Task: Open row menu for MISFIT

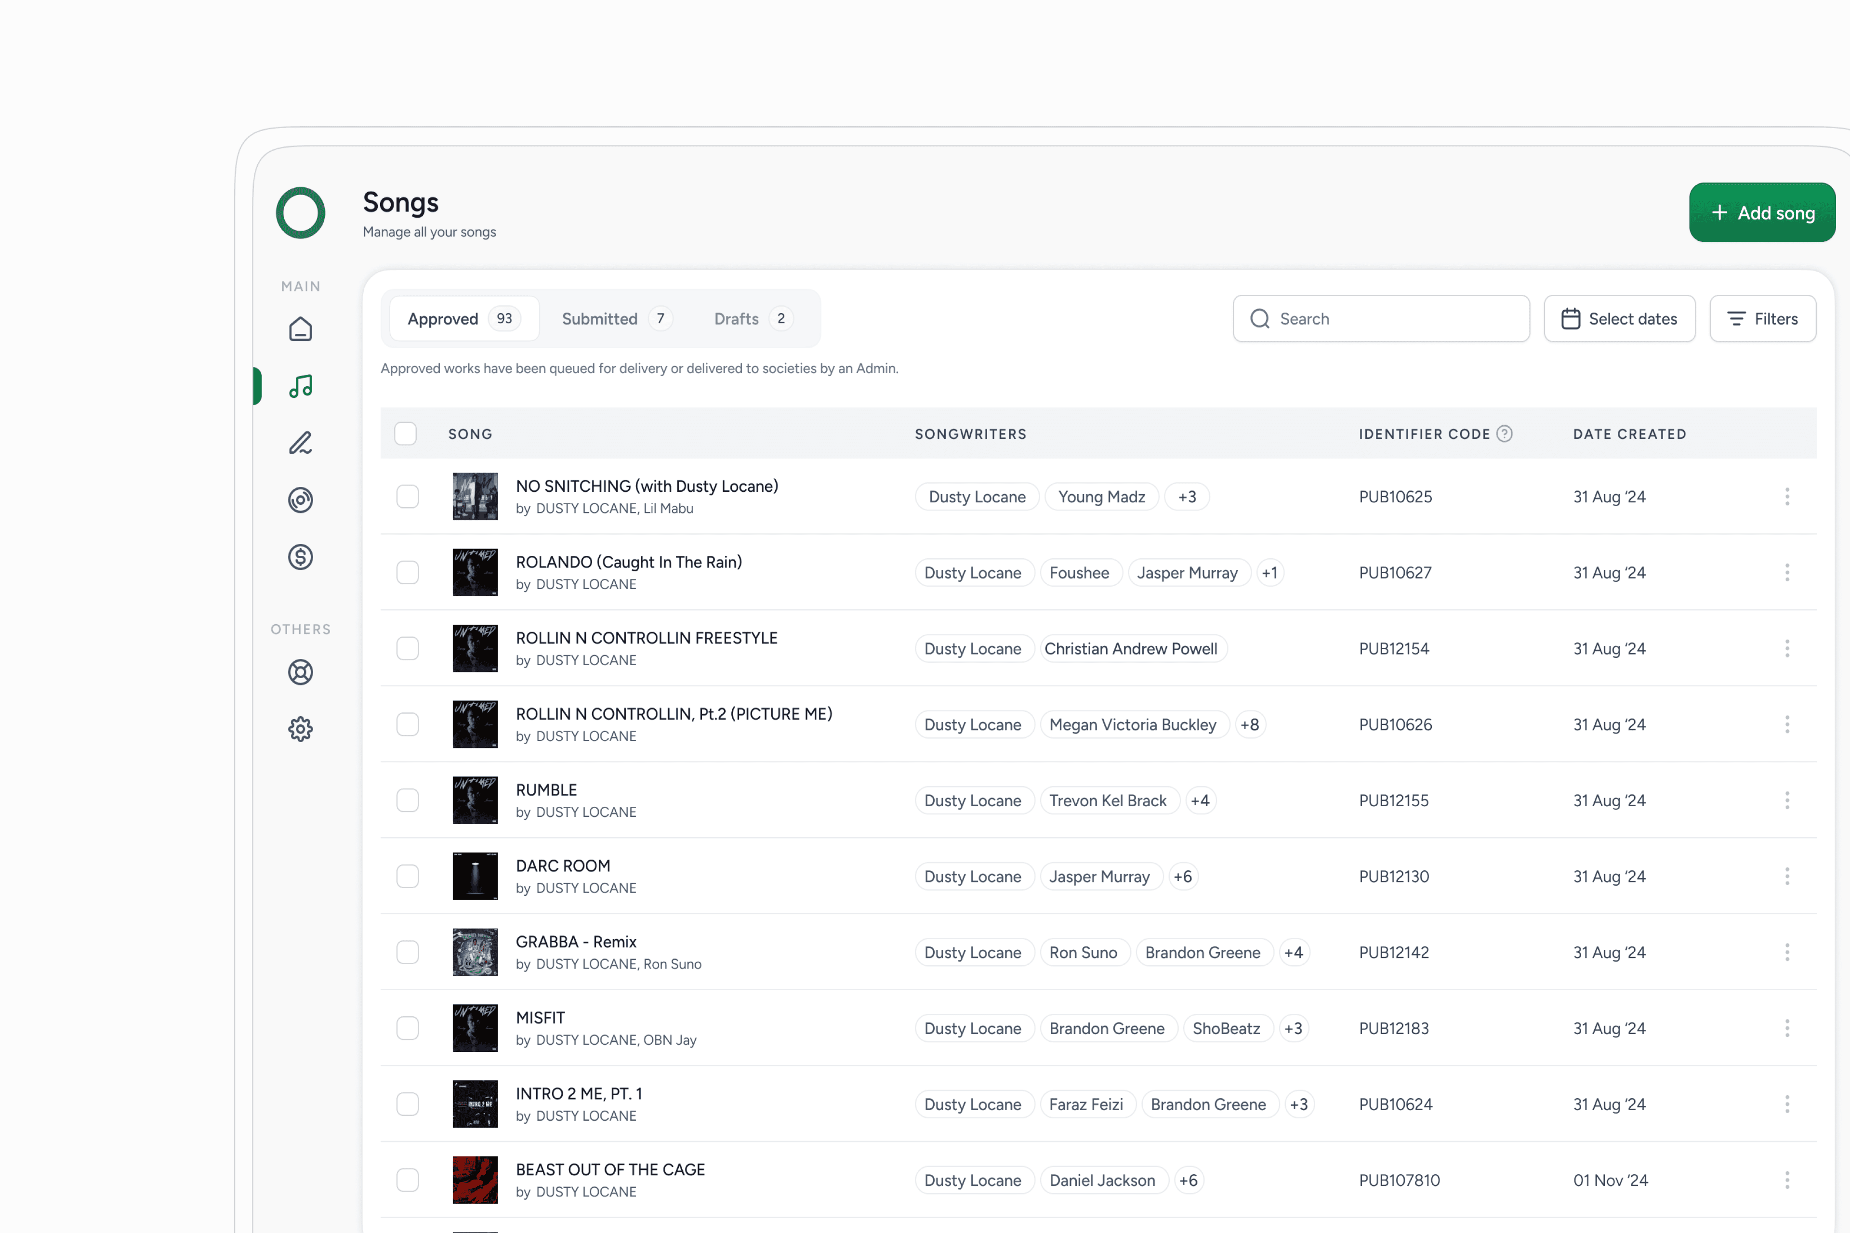Action: (x=1787, y=1028)
